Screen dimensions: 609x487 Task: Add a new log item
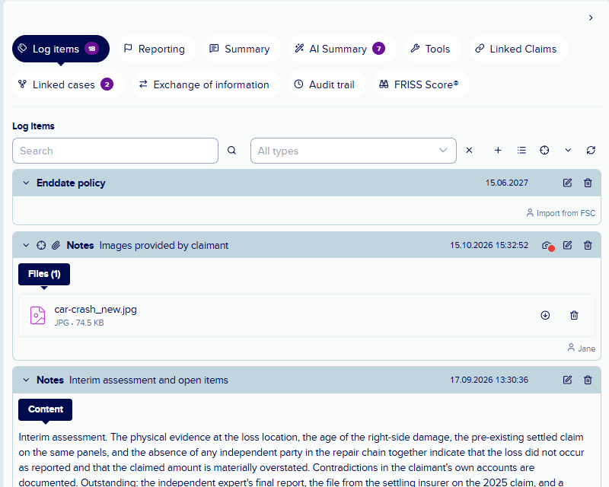(x=498, y=151)
